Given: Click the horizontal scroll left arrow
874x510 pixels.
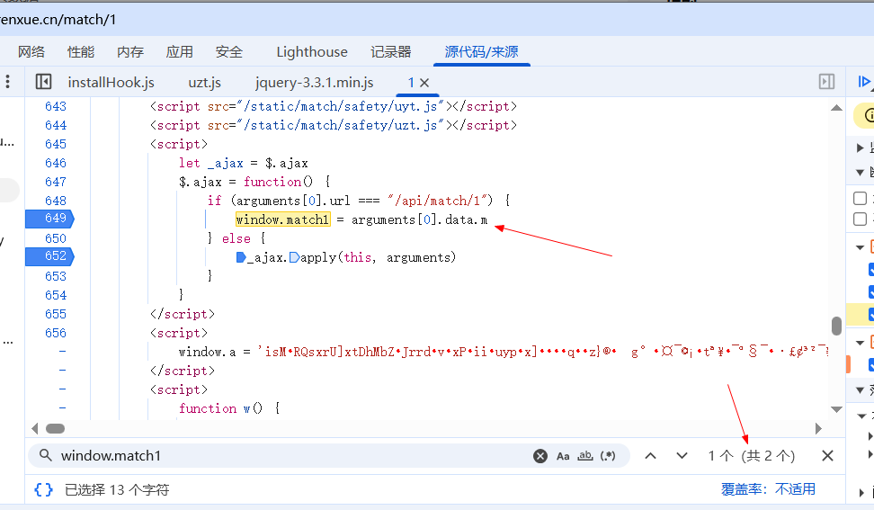Looking at the screenshot, I should [35, 428].
